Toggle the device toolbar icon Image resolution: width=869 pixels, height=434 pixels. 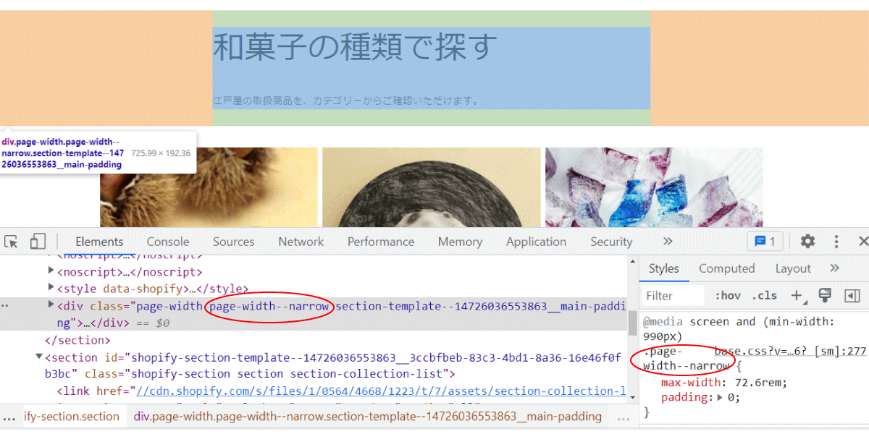38,242
